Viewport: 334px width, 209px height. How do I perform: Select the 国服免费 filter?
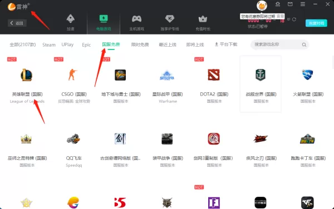pyautogui.click(x=111, y=44)
